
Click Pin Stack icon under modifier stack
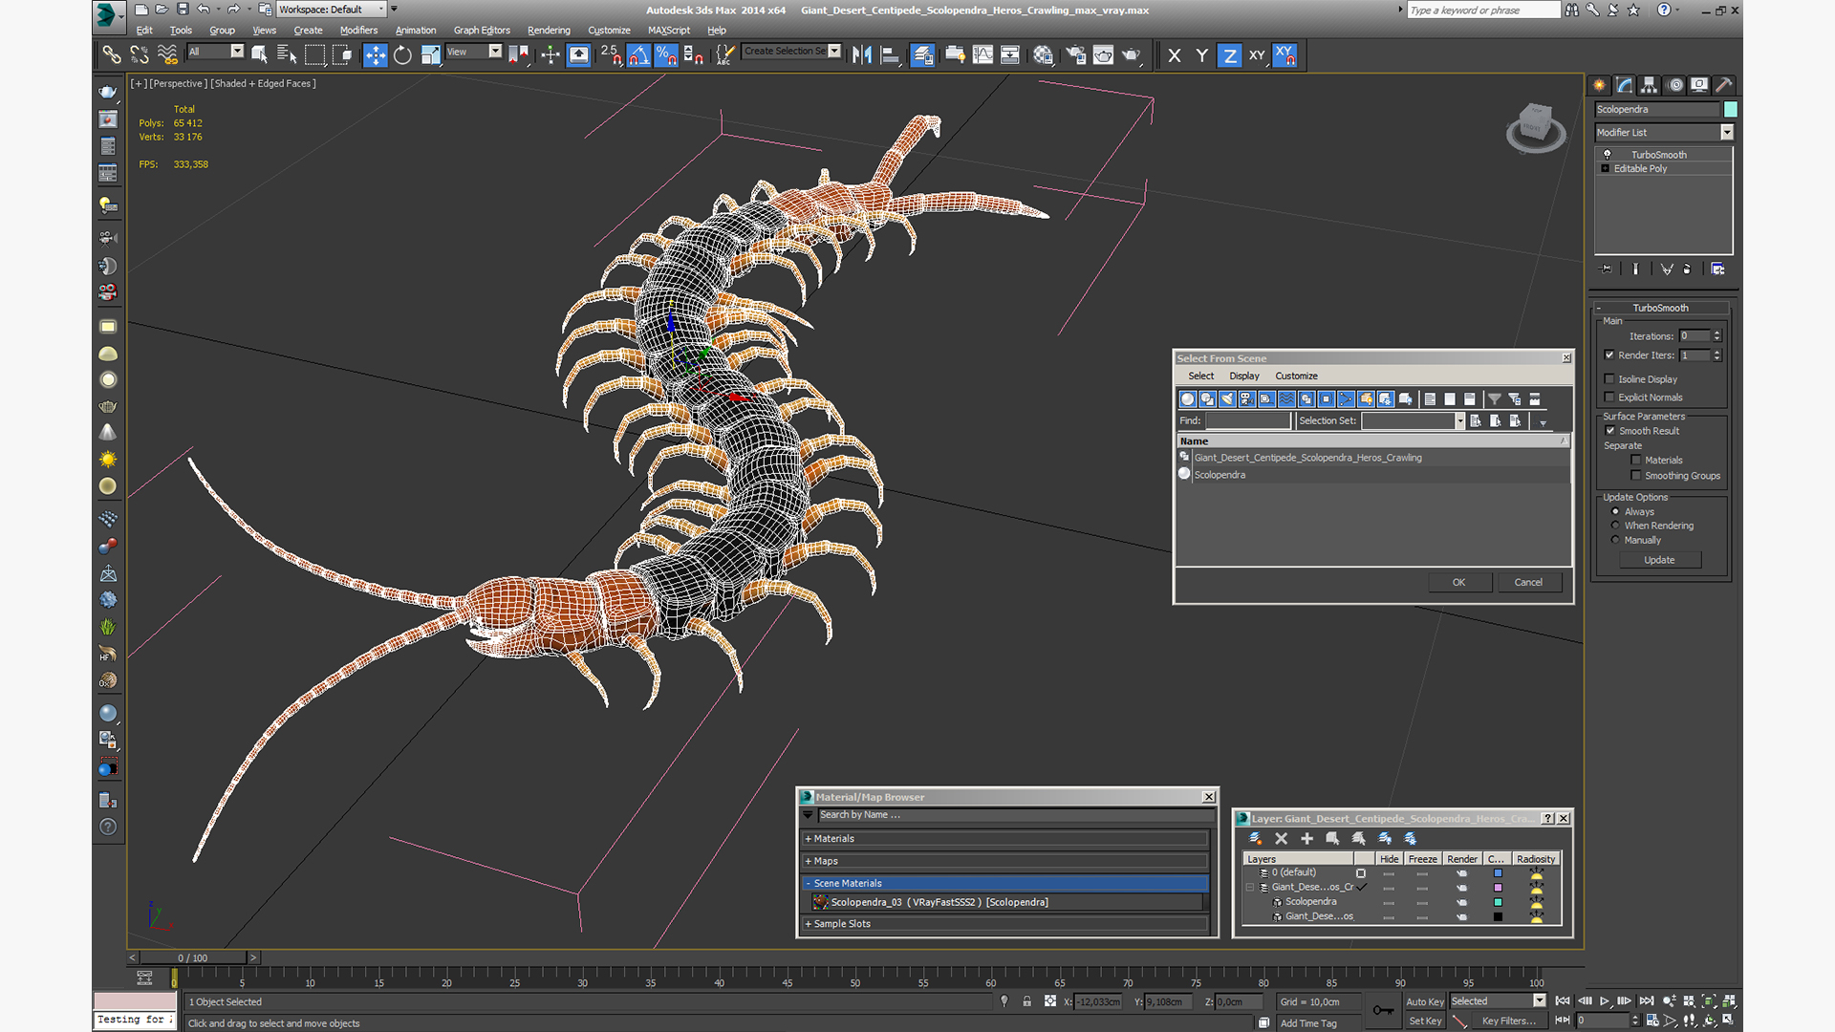[1606, 269]
